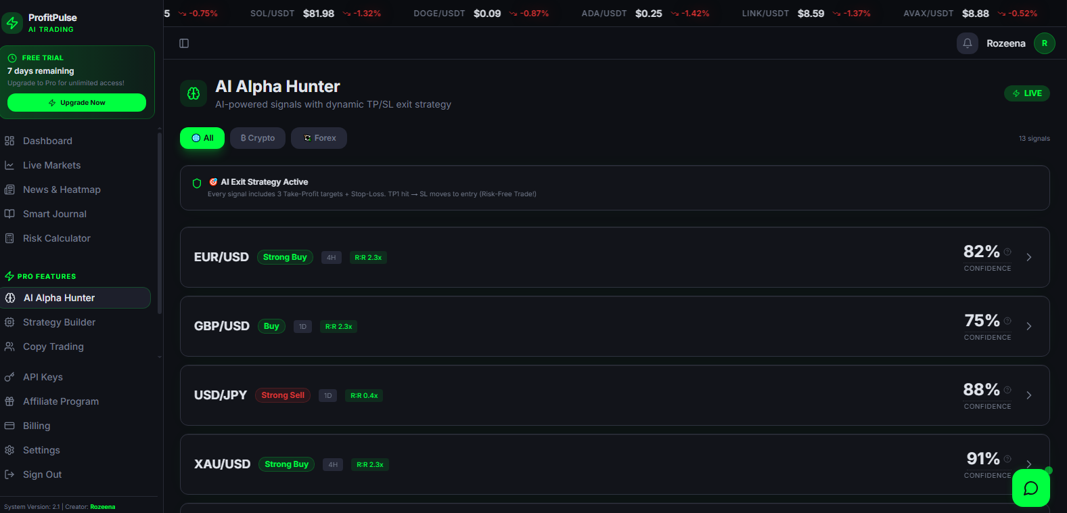Viewport: 1067px width, 513px height.
Task: Open the Live Markets page
Action: coord(76,165)
